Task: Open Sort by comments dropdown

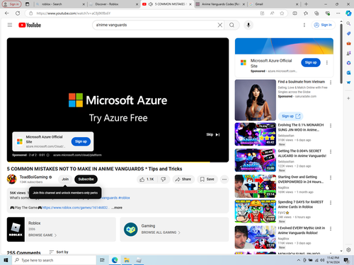Action: click(59, 252)
